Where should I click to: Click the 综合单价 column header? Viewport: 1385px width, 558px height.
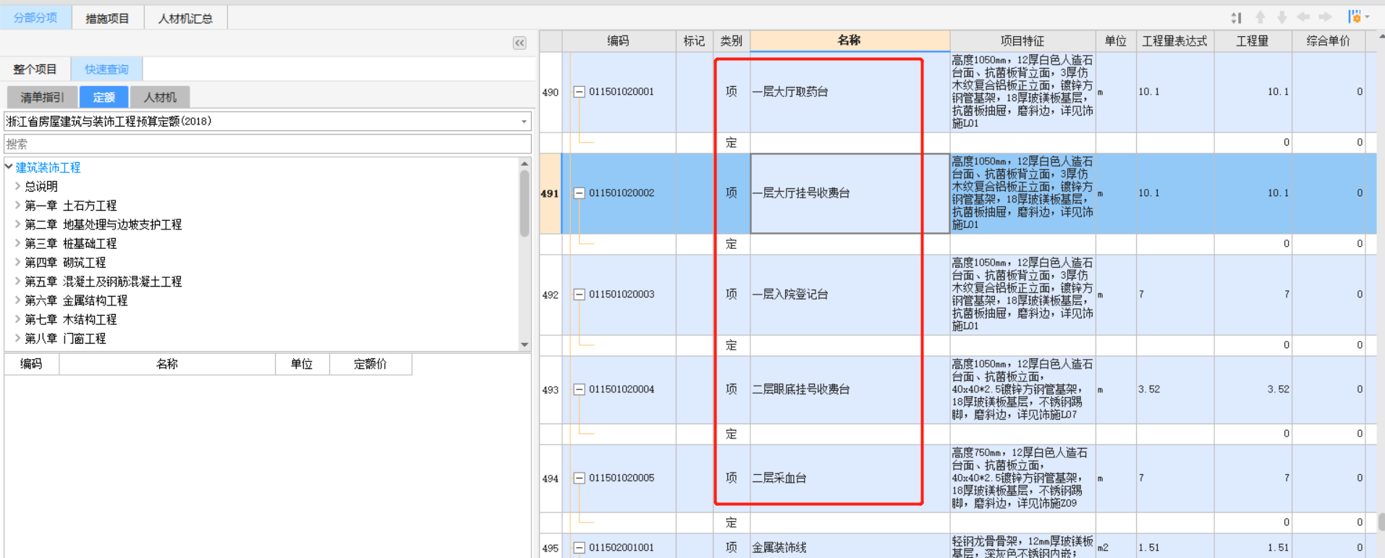click(1328, 41)
